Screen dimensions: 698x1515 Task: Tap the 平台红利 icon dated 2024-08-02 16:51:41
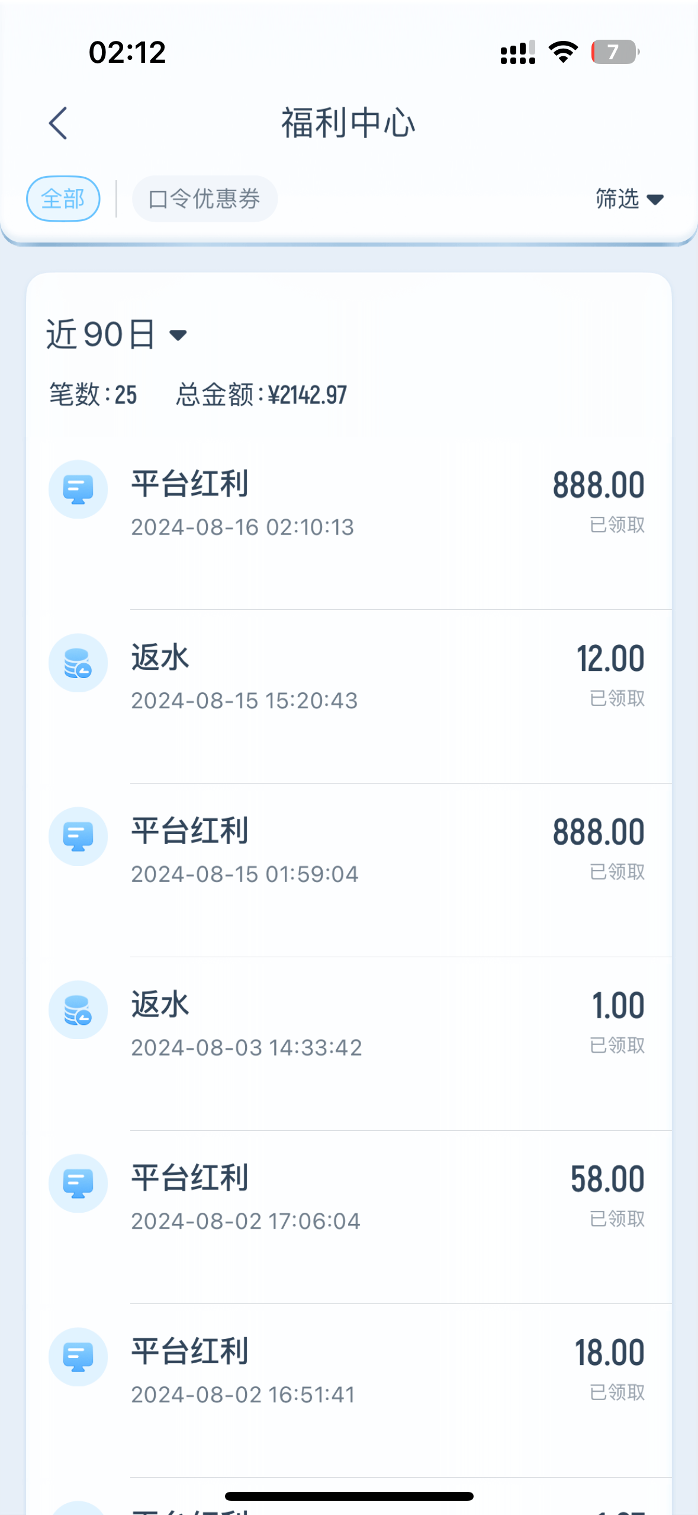point(78,1357)
